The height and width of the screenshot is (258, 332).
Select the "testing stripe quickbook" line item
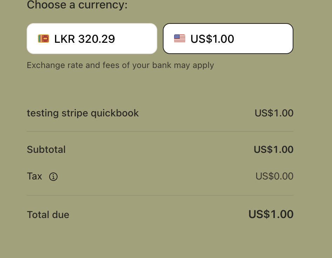coord(83,113)
